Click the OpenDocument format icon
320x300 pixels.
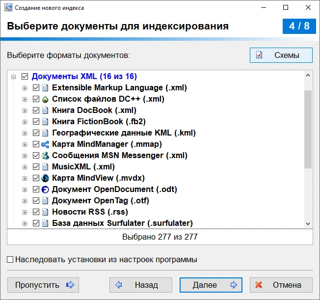click(45, 190)
